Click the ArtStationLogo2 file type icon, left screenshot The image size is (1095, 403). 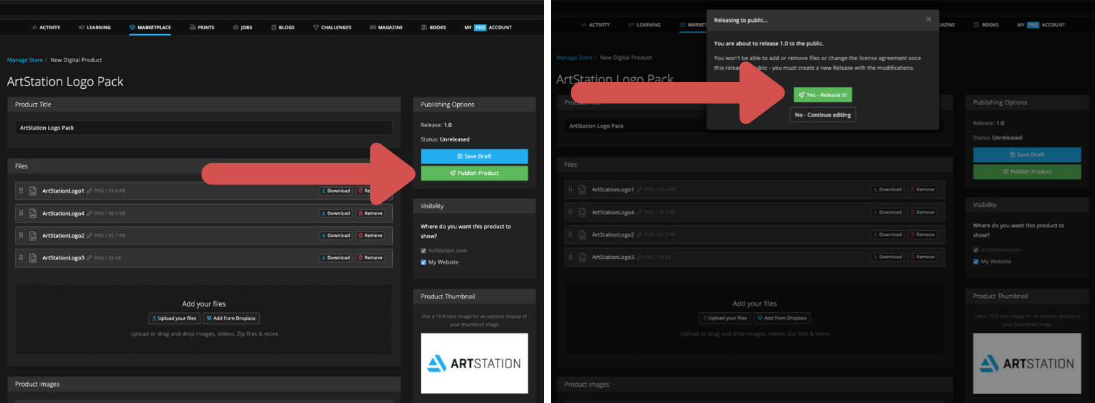pyautogui.click(x=33, y=236)
